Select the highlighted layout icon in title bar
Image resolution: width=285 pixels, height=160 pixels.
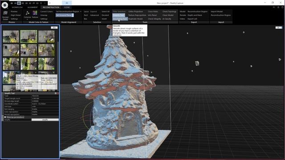(x=19, y=3)
